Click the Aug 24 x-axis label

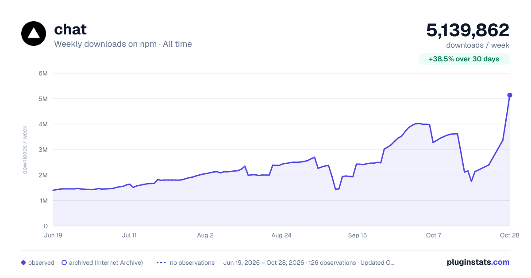281,235
